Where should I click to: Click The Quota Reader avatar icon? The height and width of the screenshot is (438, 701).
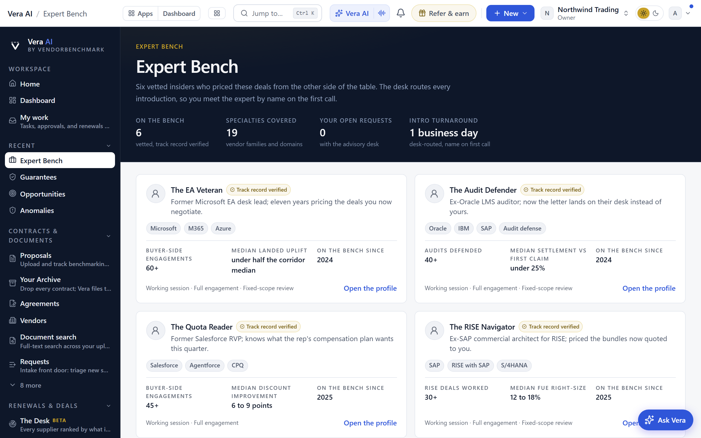[156, 330]
